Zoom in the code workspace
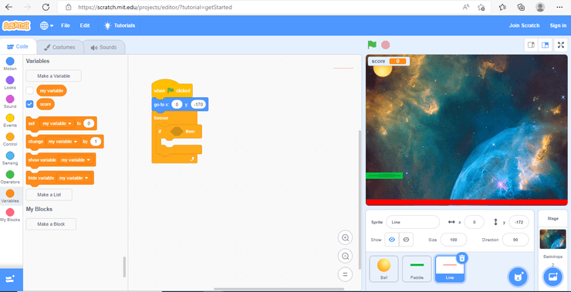Image resolution: width=571 pixels, height=292 pixels. (345, 238)
